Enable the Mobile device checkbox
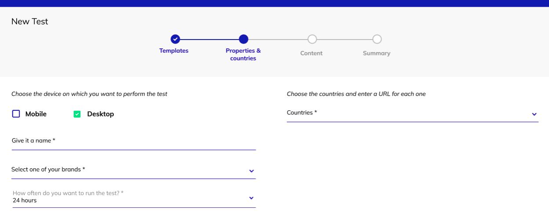 point(16,114)
